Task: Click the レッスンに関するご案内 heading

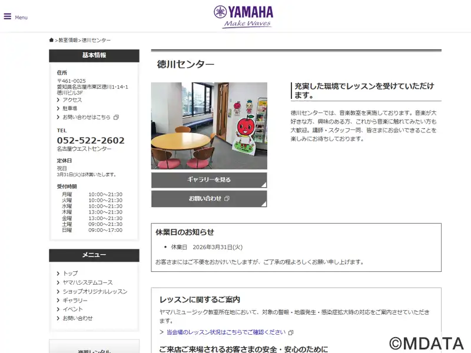Action: (x=200, y=299)
